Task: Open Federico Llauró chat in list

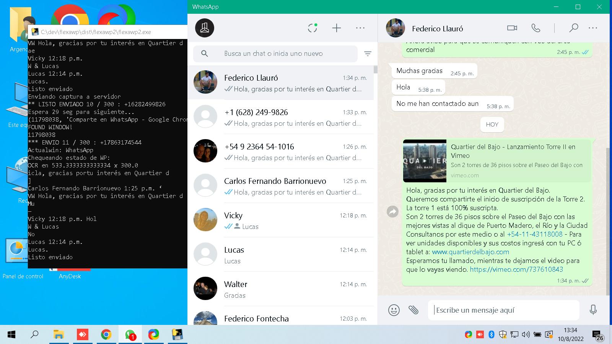Action: tap(280, 83)
